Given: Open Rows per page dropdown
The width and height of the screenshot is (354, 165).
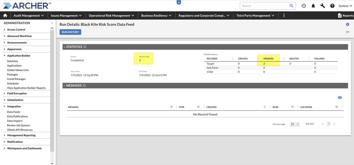Looking at the screenshot, I should (295, 124).
